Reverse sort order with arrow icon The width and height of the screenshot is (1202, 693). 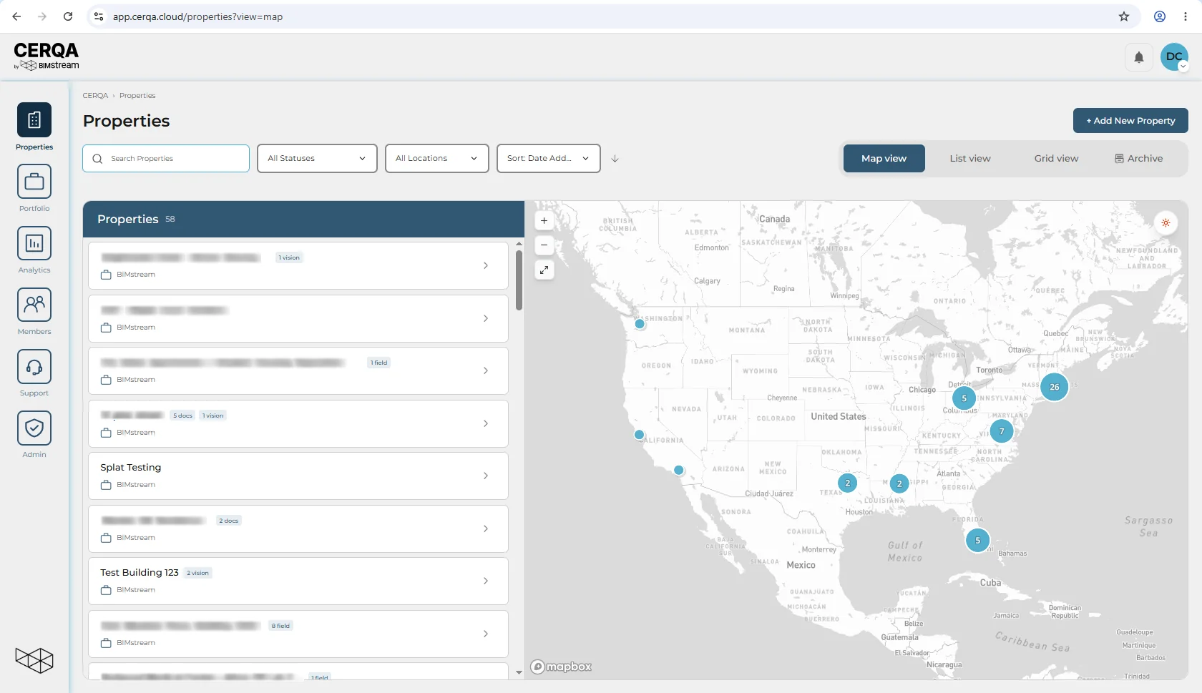[x=615, y=159]
